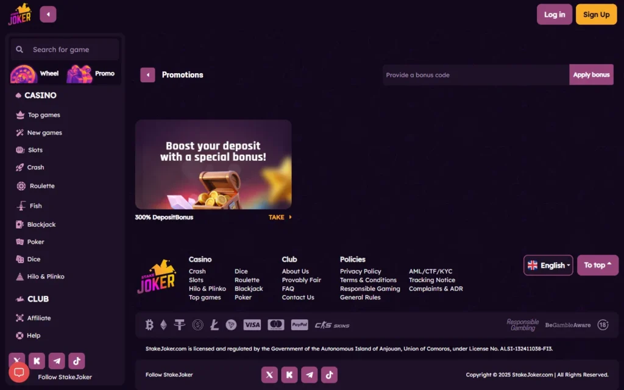Select Slots in sidebar
Screen dimensions: 624x390
click(x=29, y=150)
